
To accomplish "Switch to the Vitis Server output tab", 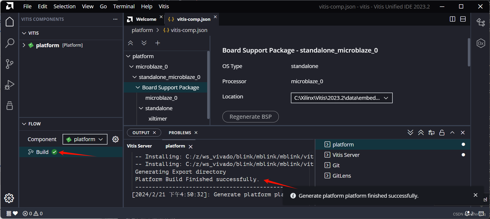I will (x=139, y=146).
